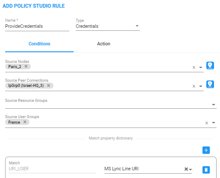Switch to the Conditions tab

point(39,44)
